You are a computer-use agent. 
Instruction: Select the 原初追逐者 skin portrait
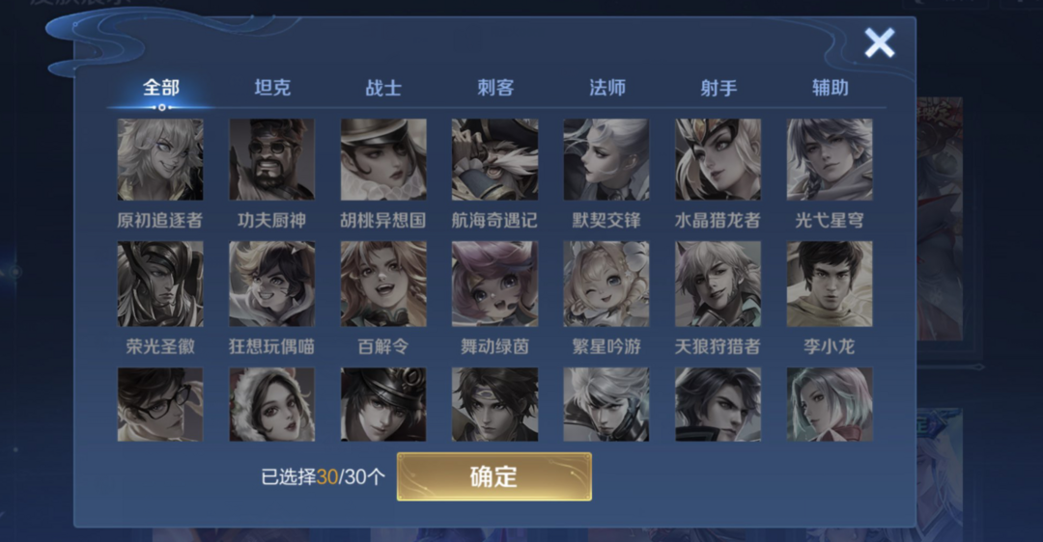(x=160, y=159)
